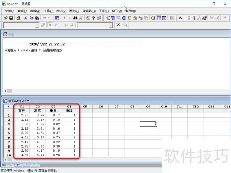The image size is (231, 173).
Task: Click the data direction arrow in worksheet corner
Action: point(9,107)
